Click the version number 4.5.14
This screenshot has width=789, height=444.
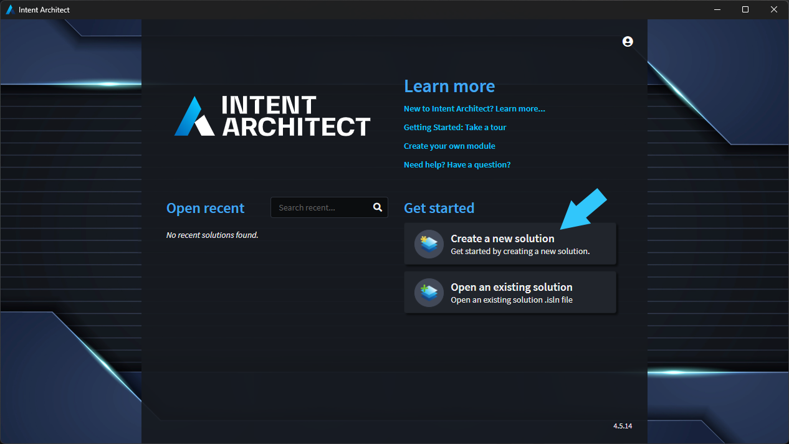[623, 426]
